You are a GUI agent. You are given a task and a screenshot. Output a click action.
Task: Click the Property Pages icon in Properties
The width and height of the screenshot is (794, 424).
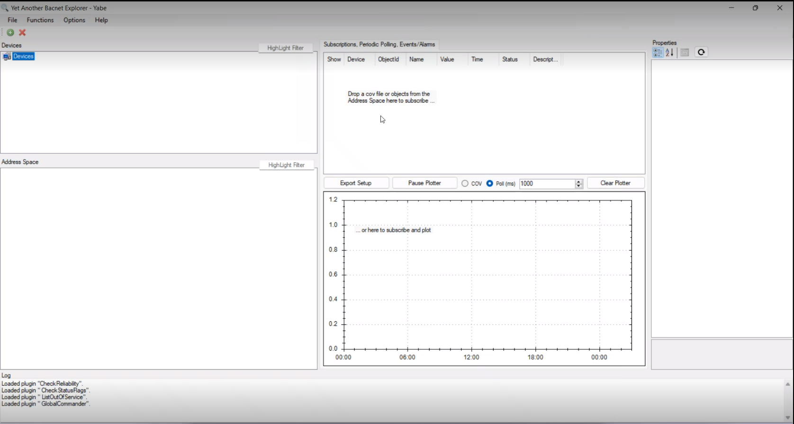pyautogui.click(x=685, y=53)
